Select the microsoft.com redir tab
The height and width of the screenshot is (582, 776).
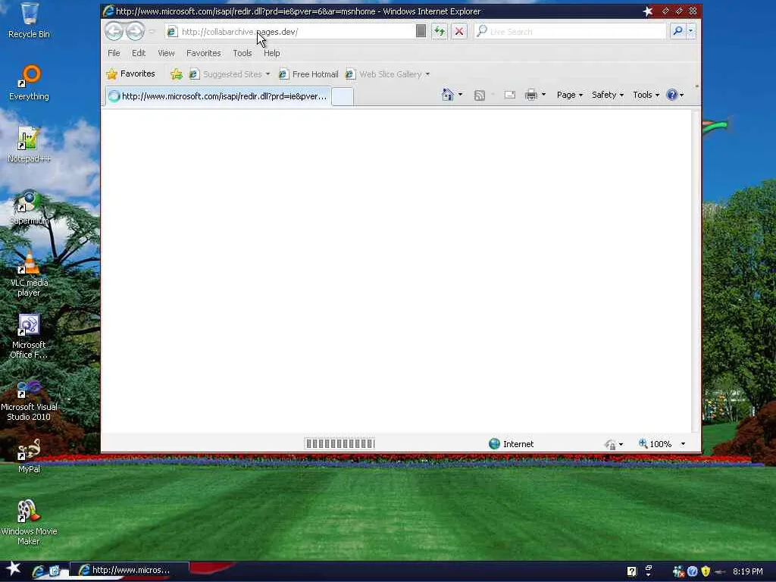point(217,96)
